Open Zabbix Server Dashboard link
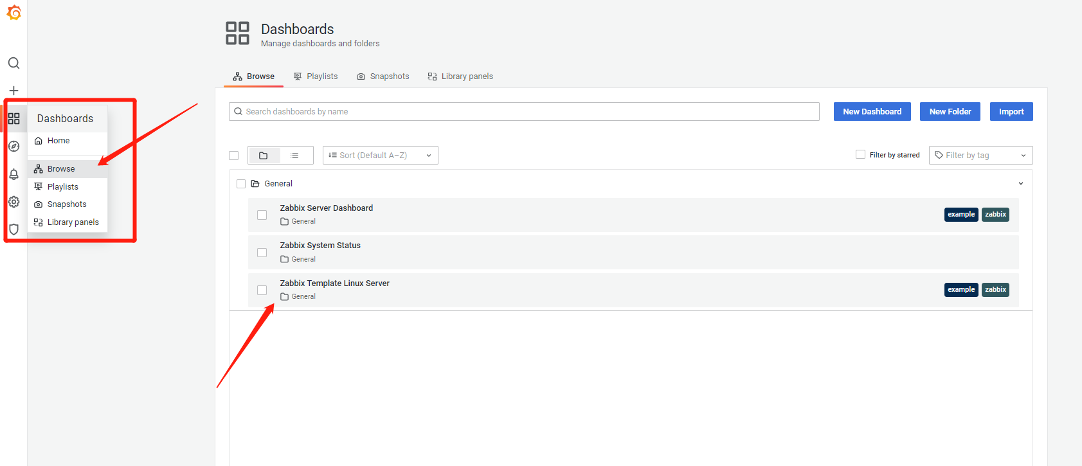 327,208
